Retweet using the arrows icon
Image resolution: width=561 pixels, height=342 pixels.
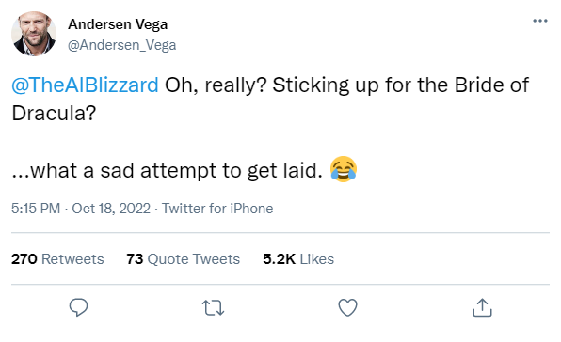[x=214, y=308]
